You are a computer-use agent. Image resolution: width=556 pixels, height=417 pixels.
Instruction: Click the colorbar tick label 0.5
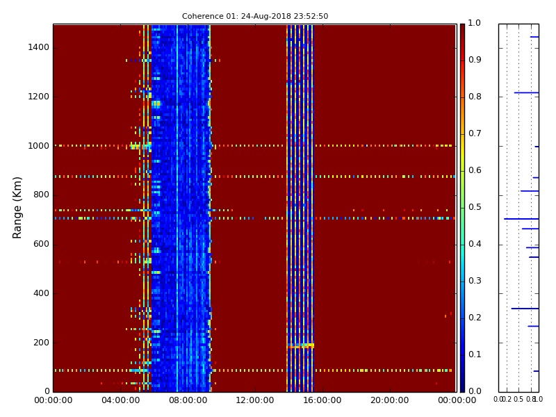(475, 207)
